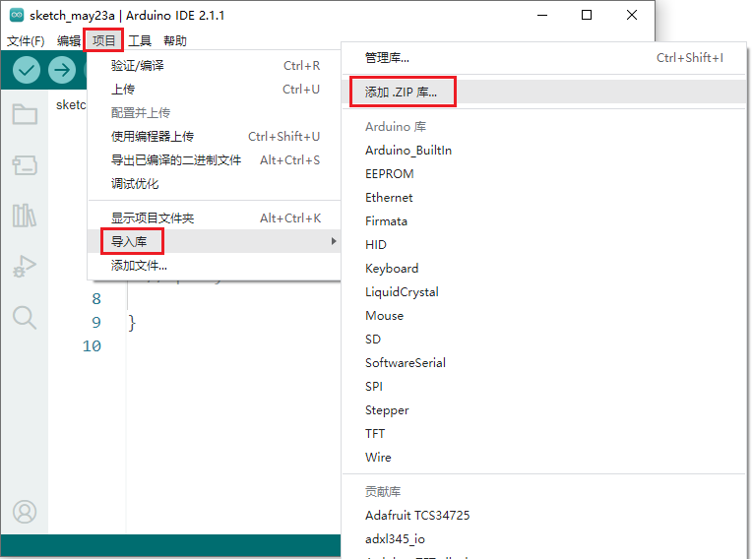Include the SPI library
Screen dimensions: 752x559
(x=544, y=387)
